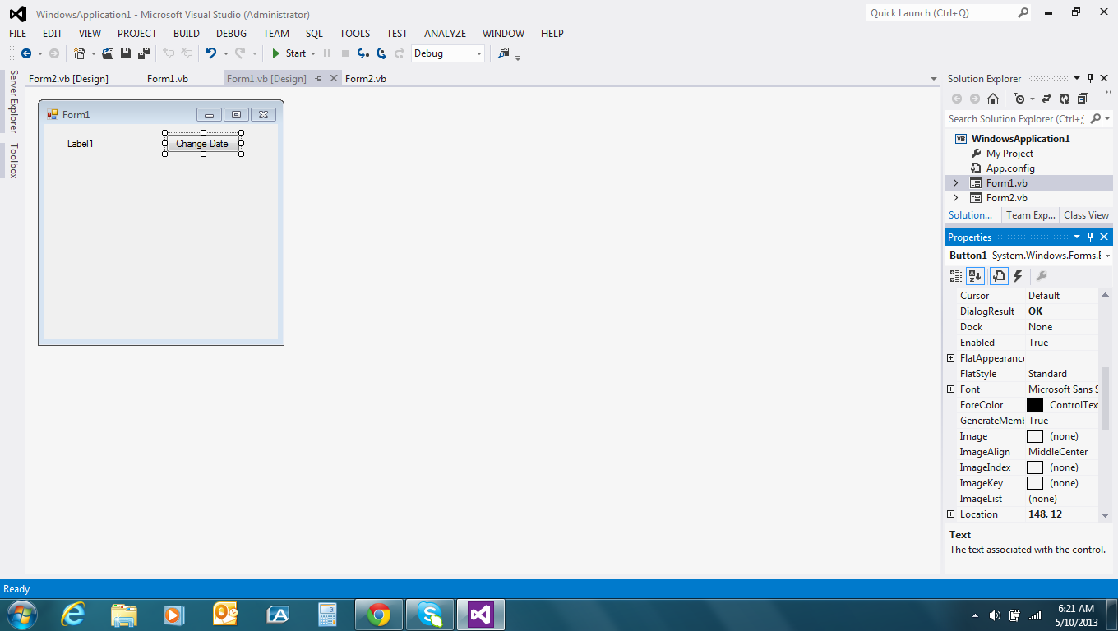
Task: Click Sync with Active Document icon
Action: click(x=1046, y=99)
